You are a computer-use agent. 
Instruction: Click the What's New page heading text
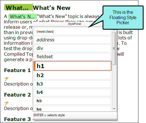51,8
